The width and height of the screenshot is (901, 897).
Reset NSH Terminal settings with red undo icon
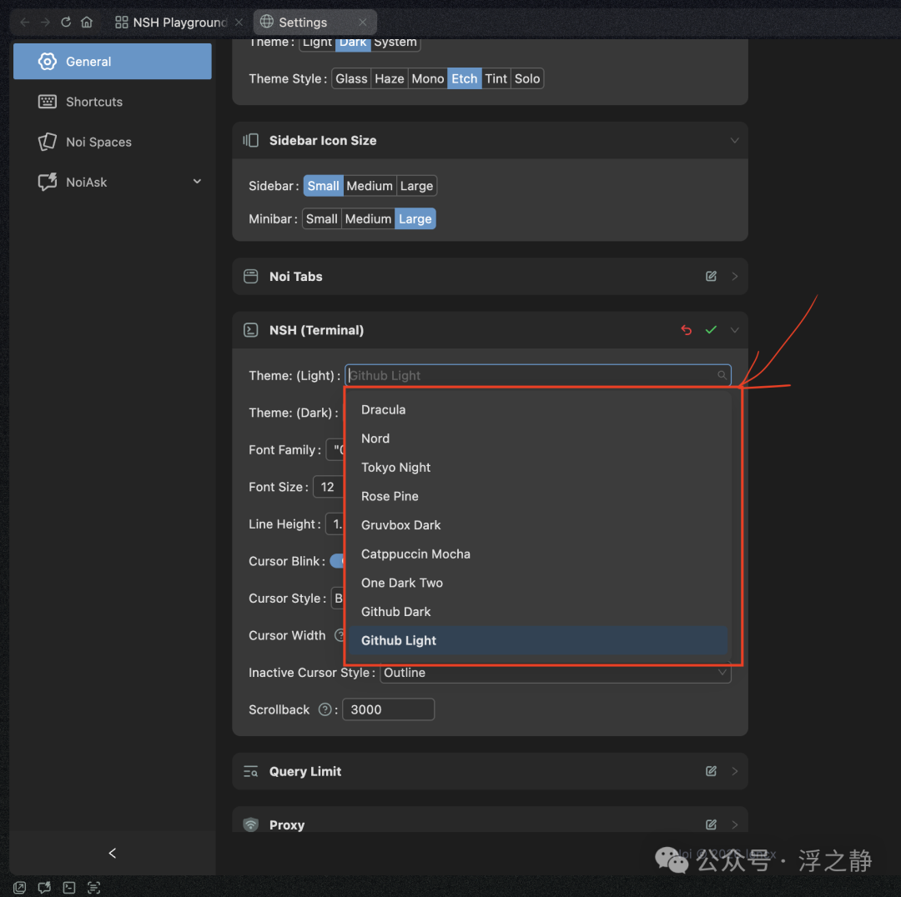[686, 330]
